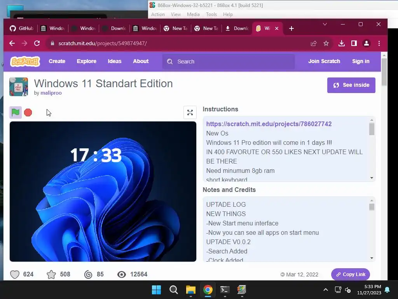Open the tab search dropdown chevron
Viewport: 398px width, 299px height.
click(325, 24)
